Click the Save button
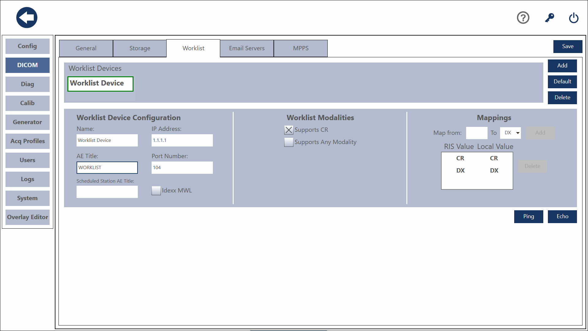This screenshot has height=331, width=588. coord(567,47)
